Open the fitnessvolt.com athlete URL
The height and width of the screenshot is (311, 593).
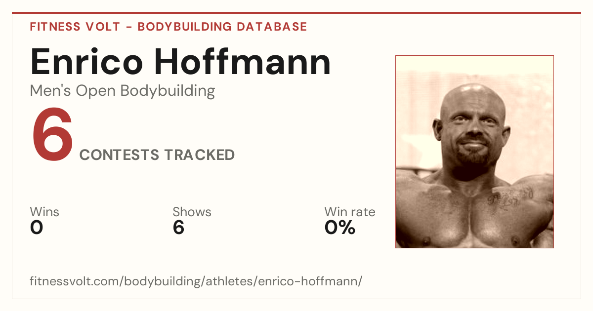(x=196, y=282)
